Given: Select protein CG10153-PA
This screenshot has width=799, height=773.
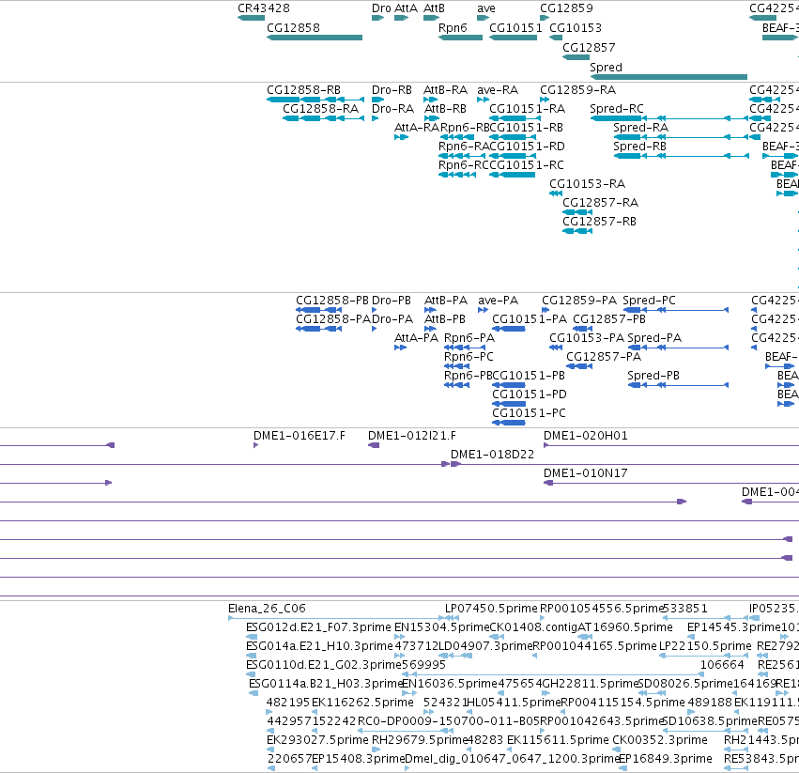Looking at the screenshot, I should click(x=587, y=338).
